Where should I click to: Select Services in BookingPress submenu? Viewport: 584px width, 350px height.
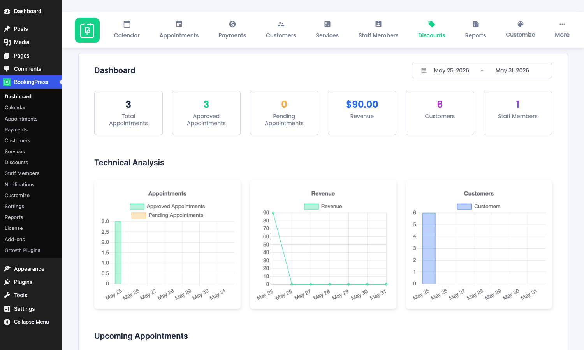15,151
